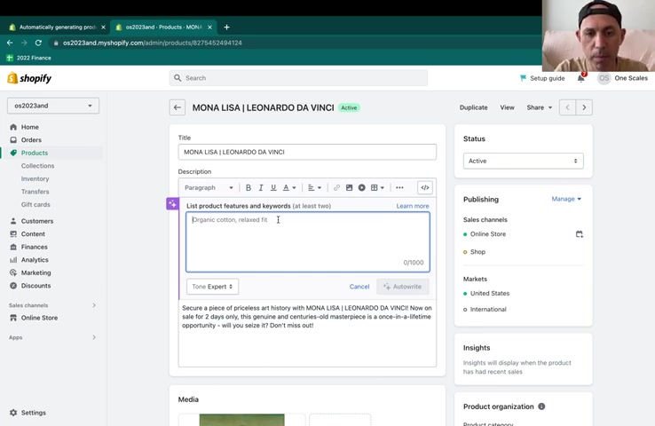Go back using the product arrow
The height and width of the screenshot is (426, 655).
[x=178, y=107]
